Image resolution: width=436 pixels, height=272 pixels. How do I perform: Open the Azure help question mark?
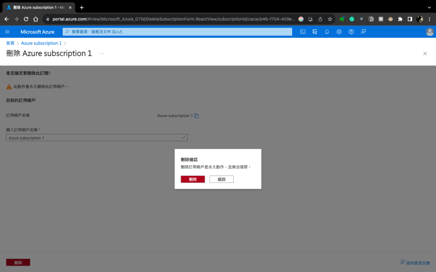pyautogui.click(x=351, y=32)
